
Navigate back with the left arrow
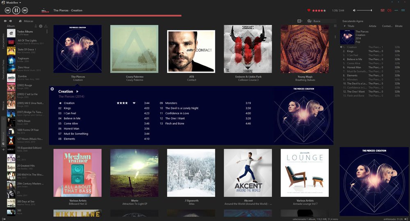5,21
